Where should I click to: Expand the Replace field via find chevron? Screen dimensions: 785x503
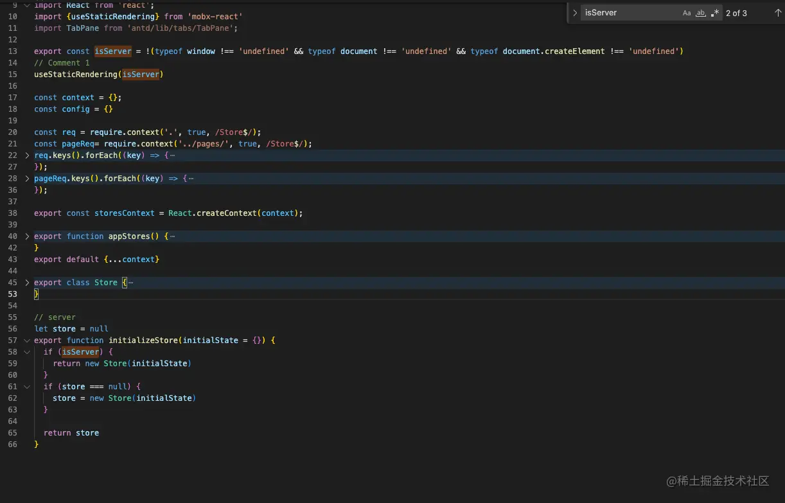click(575, 13)
